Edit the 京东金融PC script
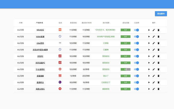 point(154,63)
